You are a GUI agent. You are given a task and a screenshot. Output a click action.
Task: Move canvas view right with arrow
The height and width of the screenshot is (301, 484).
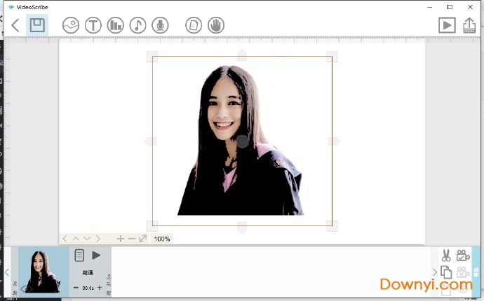(x=98, y=239)
